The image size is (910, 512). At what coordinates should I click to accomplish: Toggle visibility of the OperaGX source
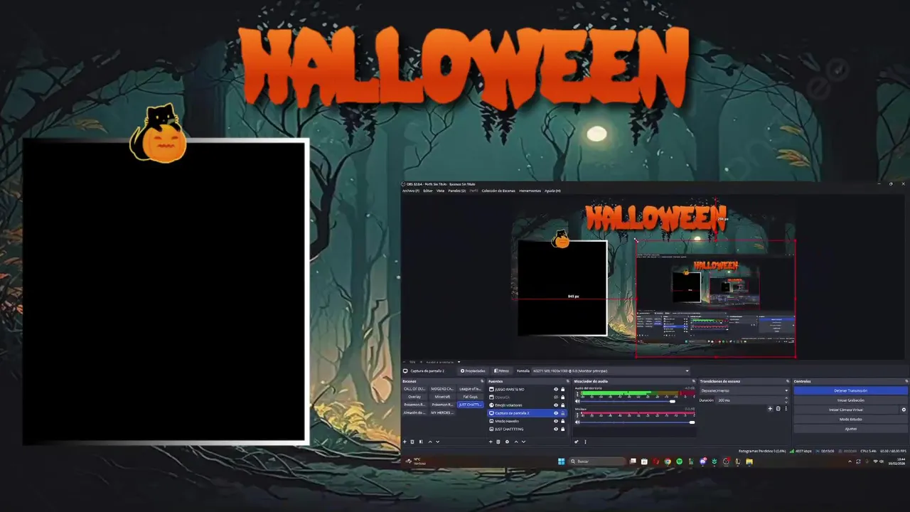point(556,397)
